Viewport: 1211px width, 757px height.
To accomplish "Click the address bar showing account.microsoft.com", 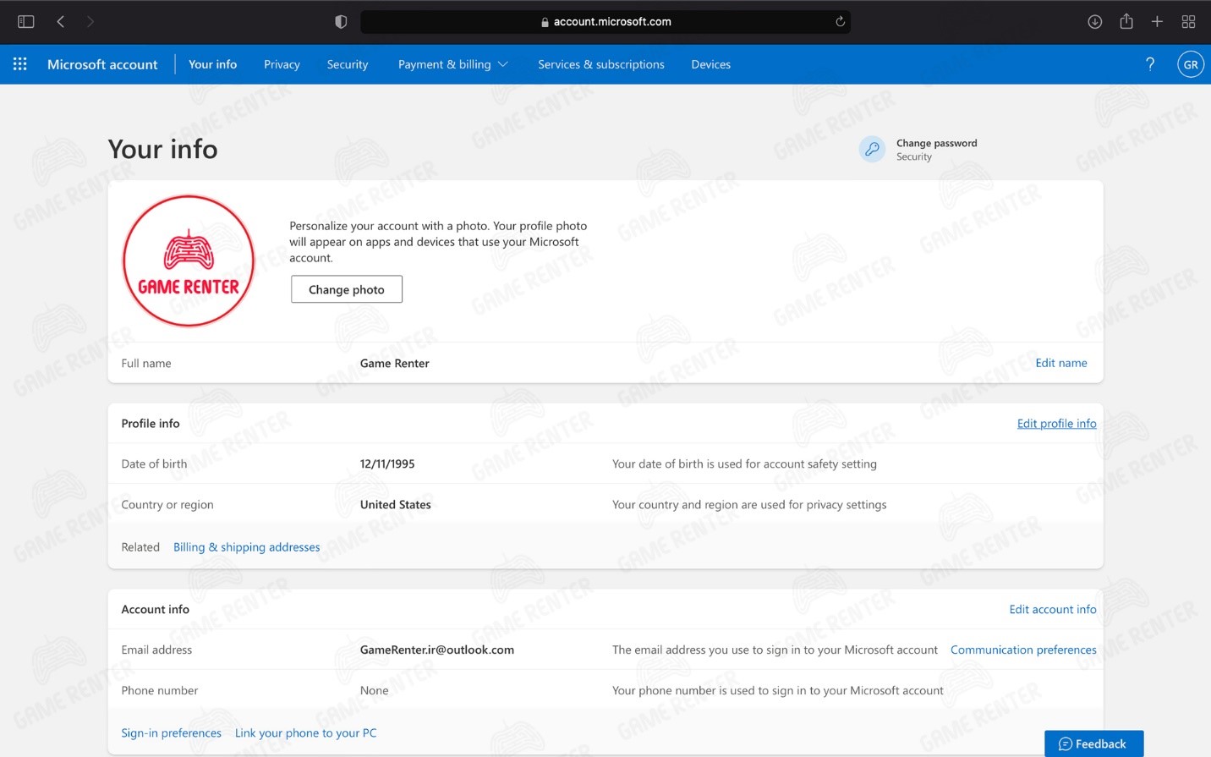I will click(605, 22).
